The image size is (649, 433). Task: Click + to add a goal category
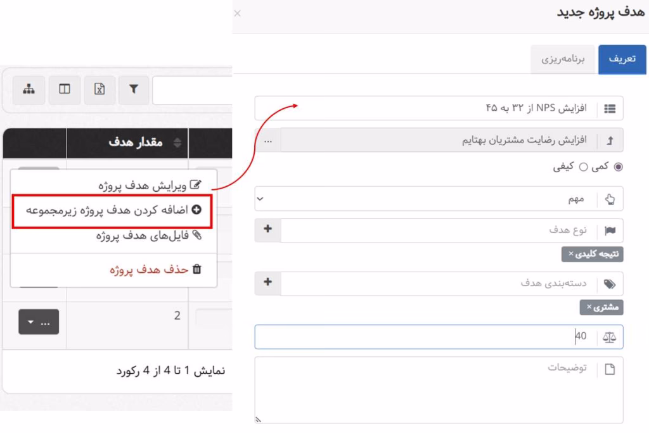pos(267,283)
